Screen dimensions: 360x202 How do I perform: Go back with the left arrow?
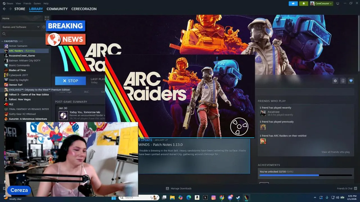(4, 9)
